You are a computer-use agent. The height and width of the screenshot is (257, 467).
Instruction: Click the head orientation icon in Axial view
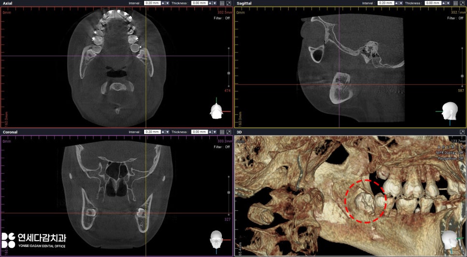click(x=216, y=110)
